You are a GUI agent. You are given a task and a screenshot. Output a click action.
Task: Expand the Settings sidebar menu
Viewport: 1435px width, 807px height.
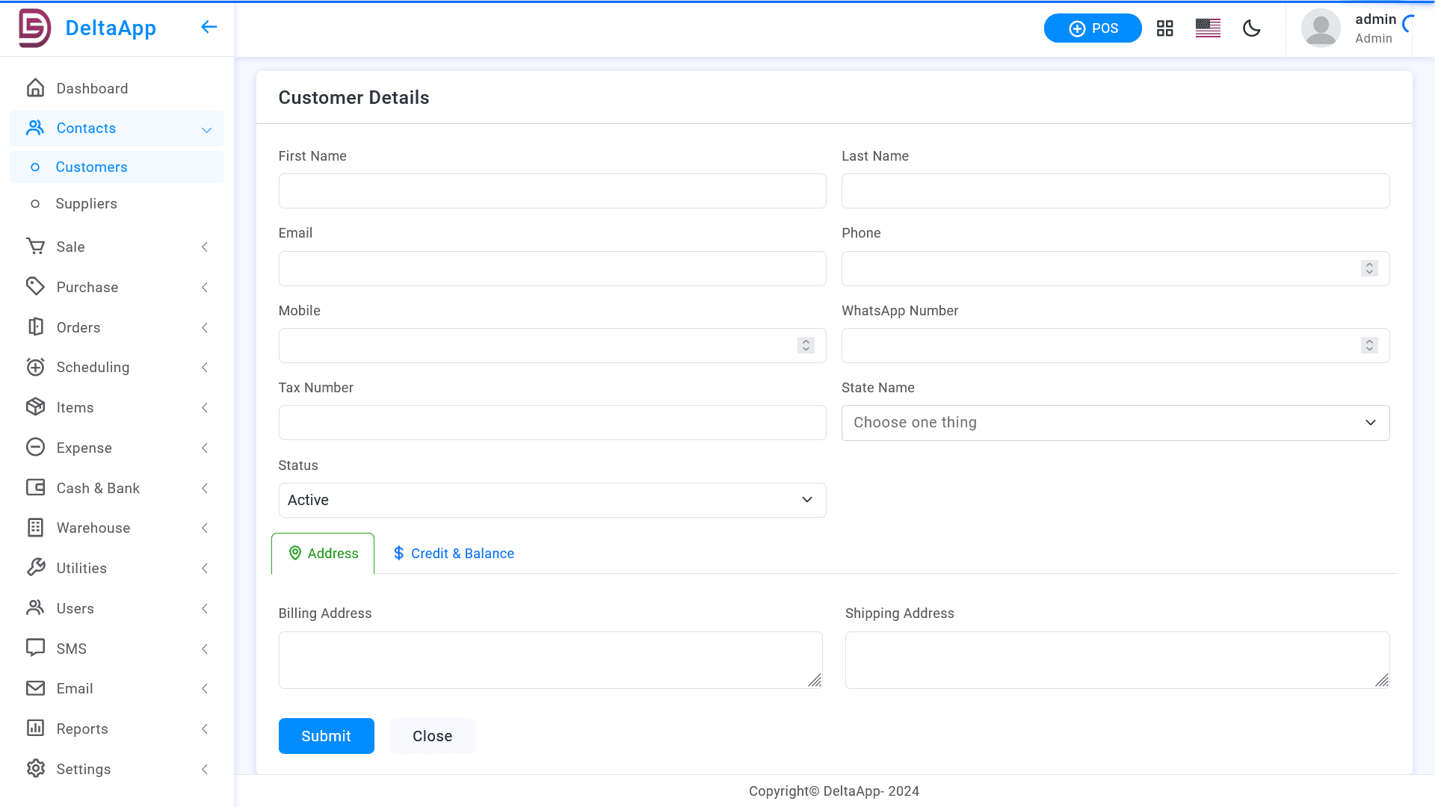84,769
